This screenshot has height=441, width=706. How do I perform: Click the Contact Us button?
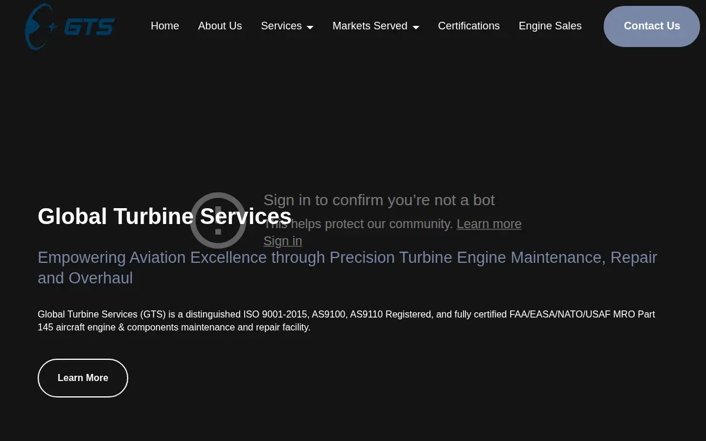point(652,26)
